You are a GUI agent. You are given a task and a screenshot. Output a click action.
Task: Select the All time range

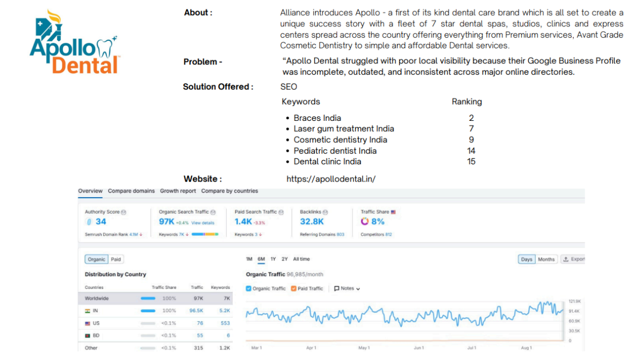[301, 259]
